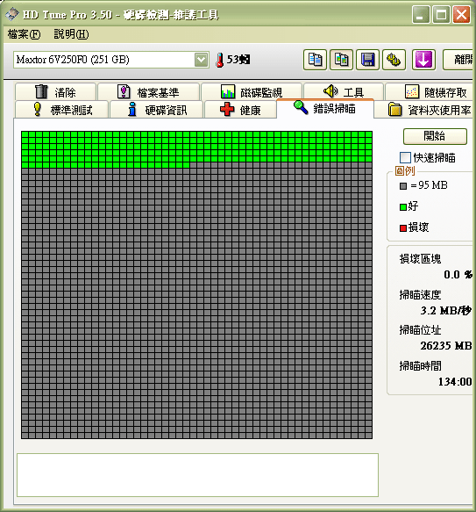This screenshot has width=476, height=512.
Task: Select the 錯誤掃瞄 error scan tab
Action: click(x=324, y=108)
